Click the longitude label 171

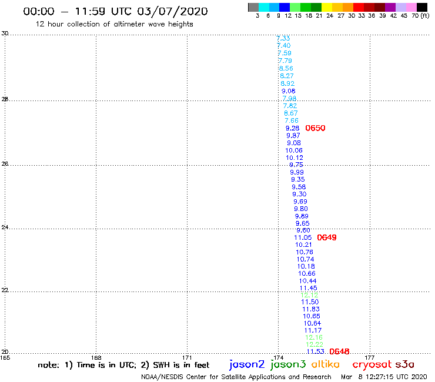tap(187, 357)
